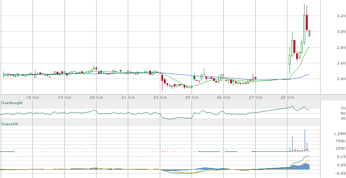
Task: Click the 2.80 price axis label
Action: point(341,47)
